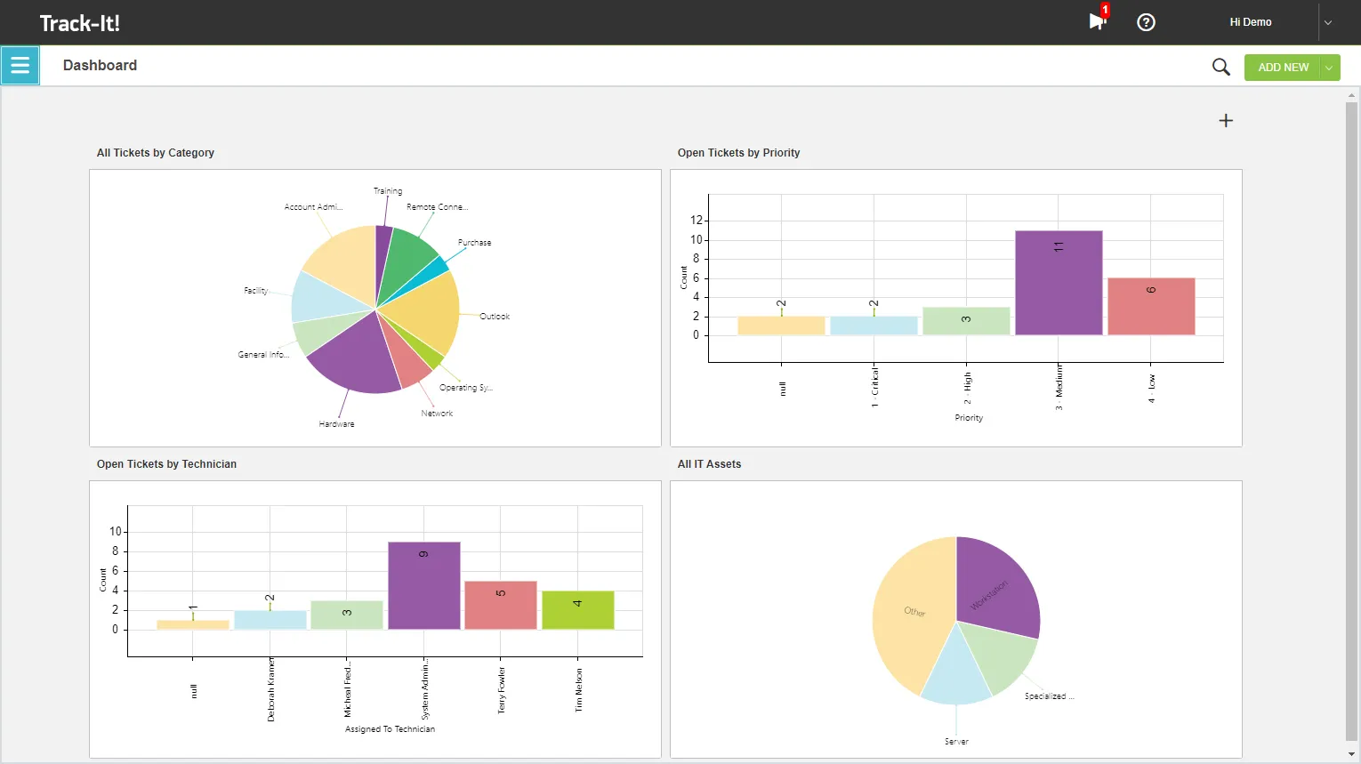Click the All Tickets by Category heading
This screenshot has height=764, width=1361.
pos(156,152)
